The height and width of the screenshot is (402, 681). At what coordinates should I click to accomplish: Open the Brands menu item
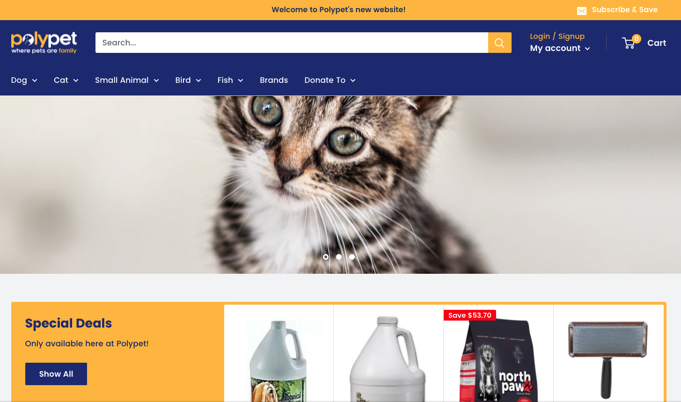274,80
